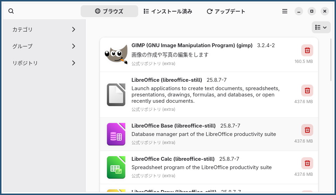
Task: Remove LibreOffice (libreoffice-still) via trash icon
Action: (307, 91)
